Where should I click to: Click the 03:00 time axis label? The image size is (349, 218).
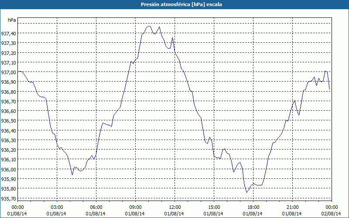pos(57,208)
